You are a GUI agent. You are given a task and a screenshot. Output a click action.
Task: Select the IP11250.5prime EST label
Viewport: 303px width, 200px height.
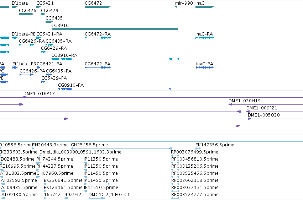coord(101,166)
